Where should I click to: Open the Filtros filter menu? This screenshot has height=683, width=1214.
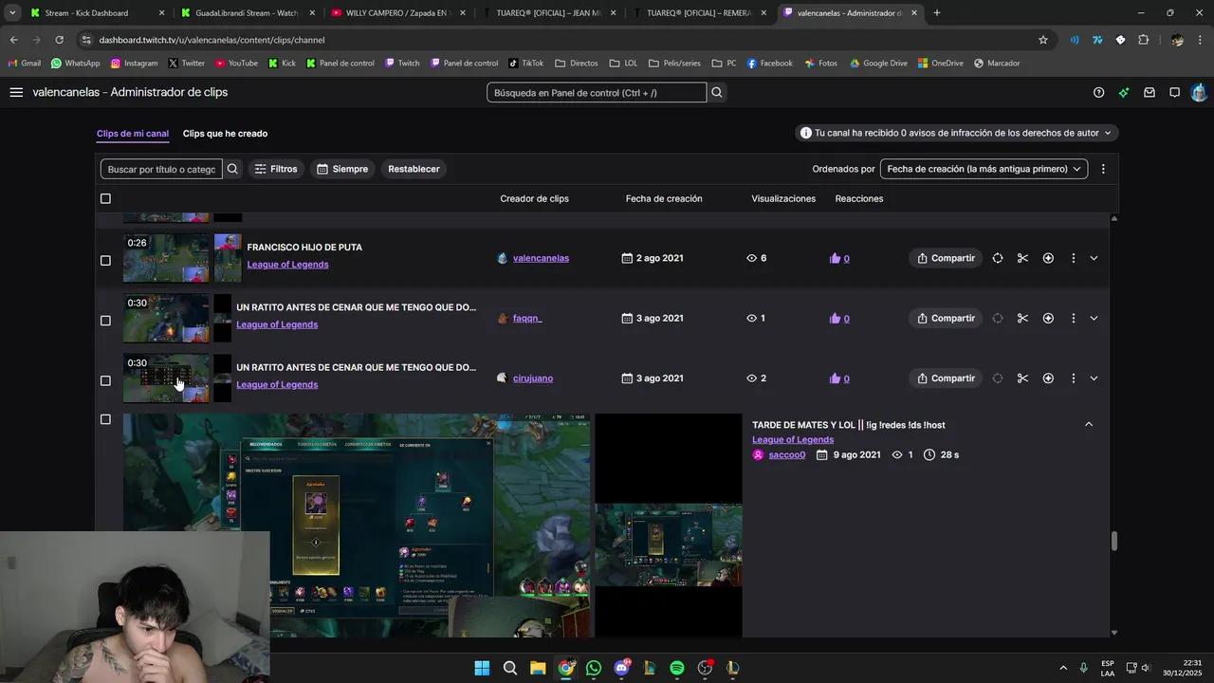tap(276, 169)
